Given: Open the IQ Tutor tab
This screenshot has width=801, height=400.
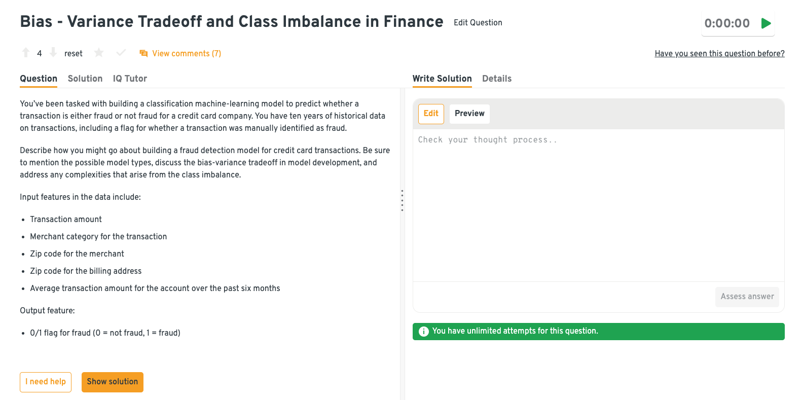Looking at the screenshot, I should pyautogui.click(x=130, y=79).
